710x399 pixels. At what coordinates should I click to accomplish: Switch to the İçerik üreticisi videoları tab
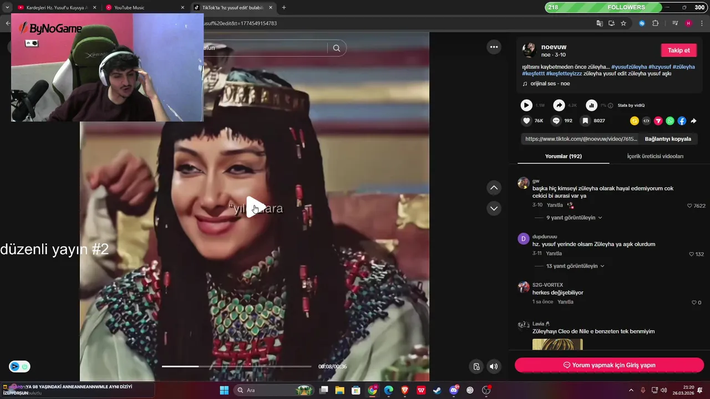[x=655, y=156]
